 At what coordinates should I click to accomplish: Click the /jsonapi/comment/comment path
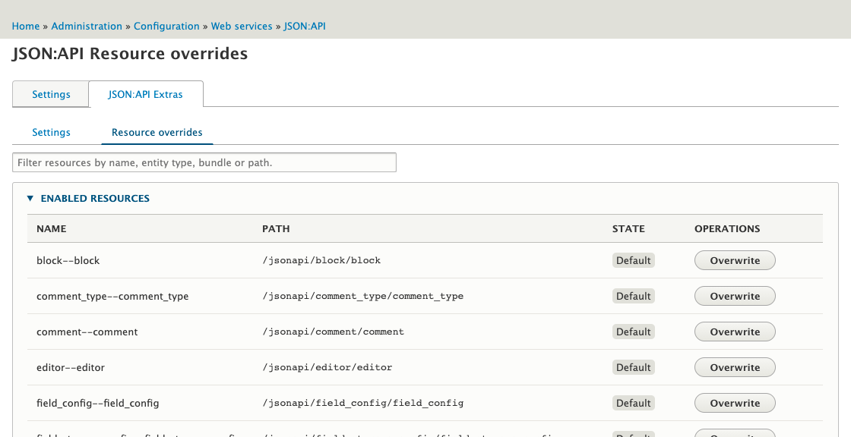334,332
